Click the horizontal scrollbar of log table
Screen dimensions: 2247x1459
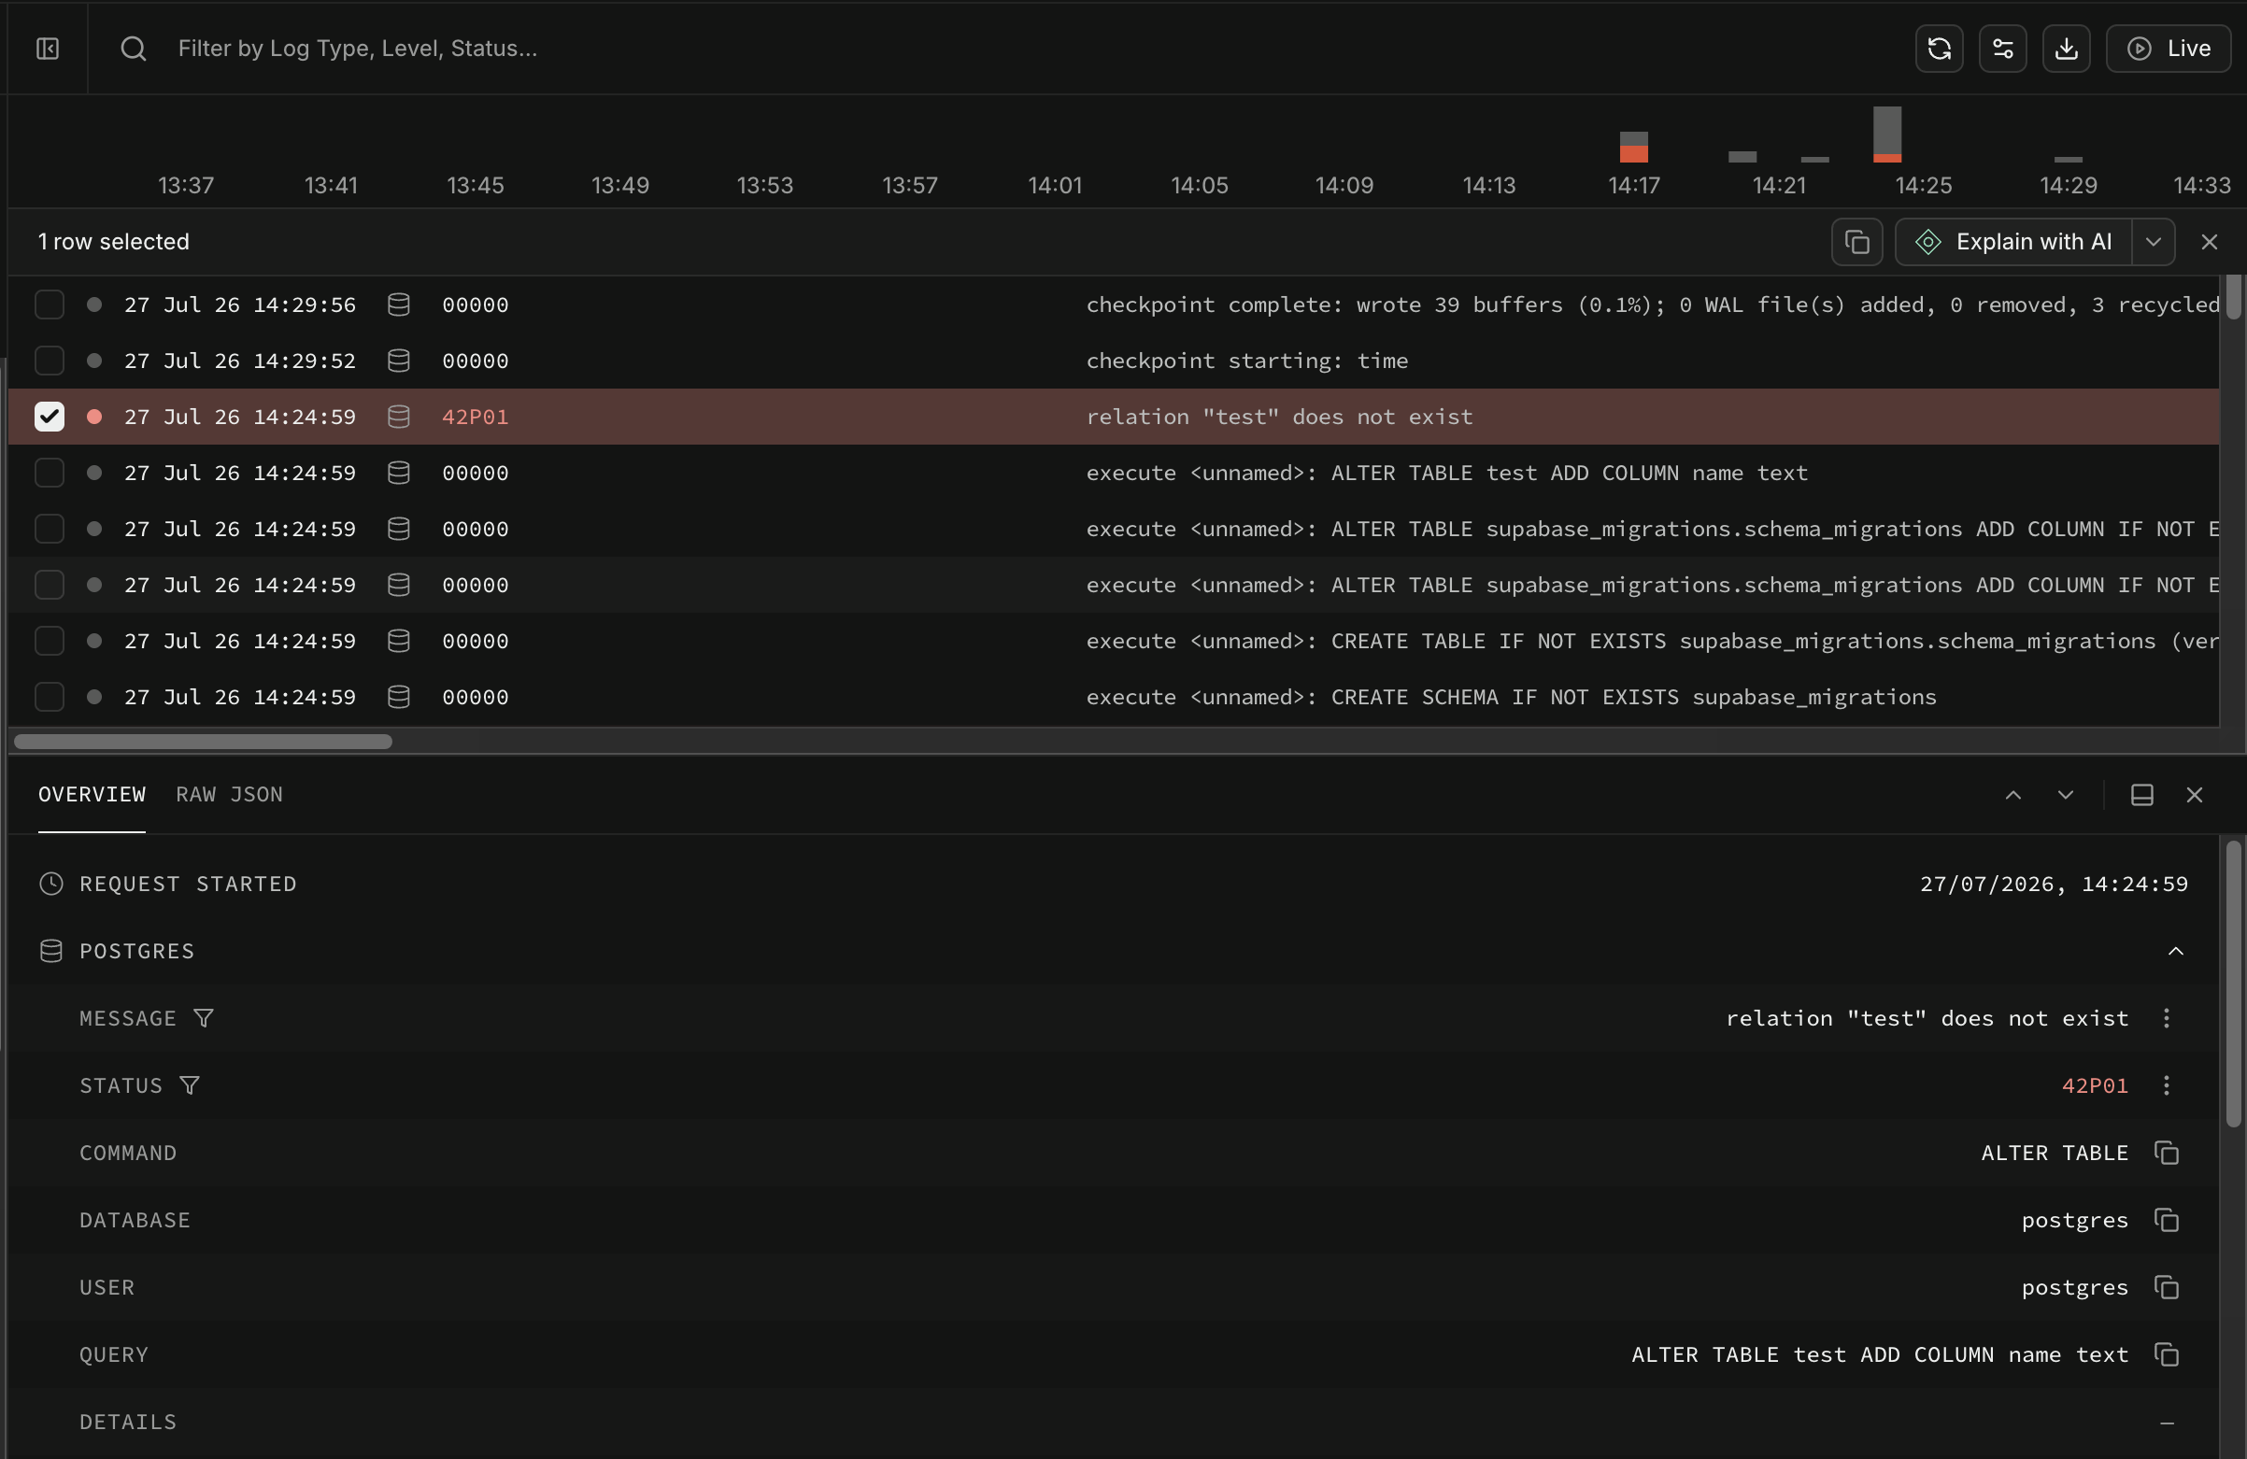(x=203, y=742)
